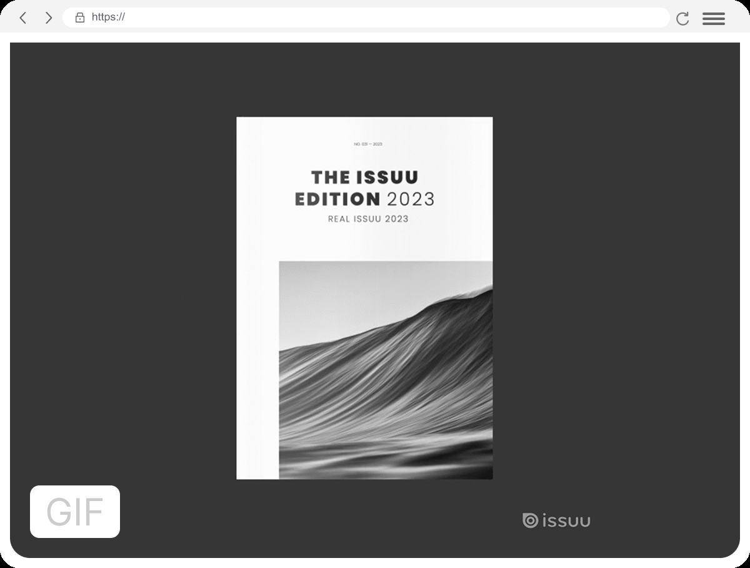Open the hamburger menu

[x=713, y=18]
